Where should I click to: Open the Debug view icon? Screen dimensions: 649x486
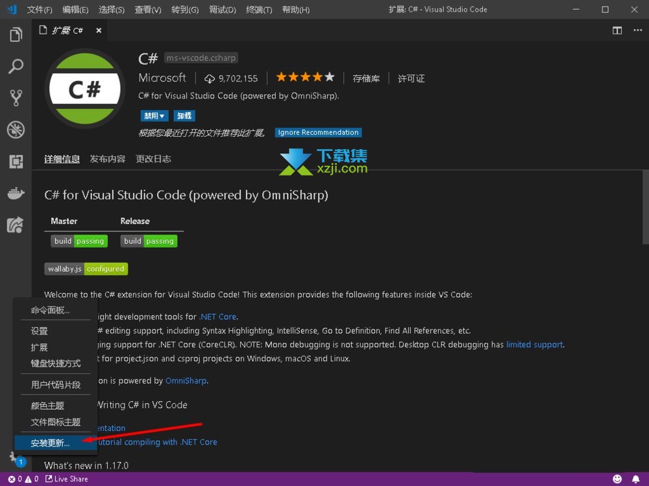point(16,130)
